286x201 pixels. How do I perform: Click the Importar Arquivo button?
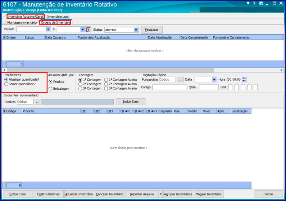pyautogui.click(x=142, y=194)
